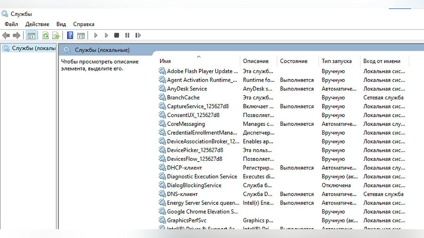Sort by the Тип запуска column header

click(336, 61)
